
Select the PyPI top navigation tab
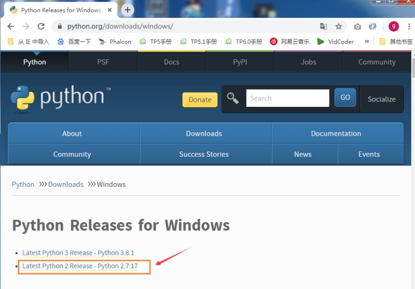[x=240, y=62]
